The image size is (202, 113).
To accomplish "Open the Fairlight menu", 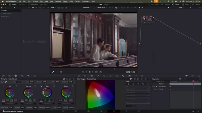I will 78,1.
